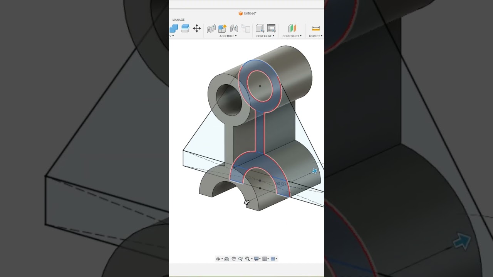Click the orange Untitled document cube icon

[241, 13]
